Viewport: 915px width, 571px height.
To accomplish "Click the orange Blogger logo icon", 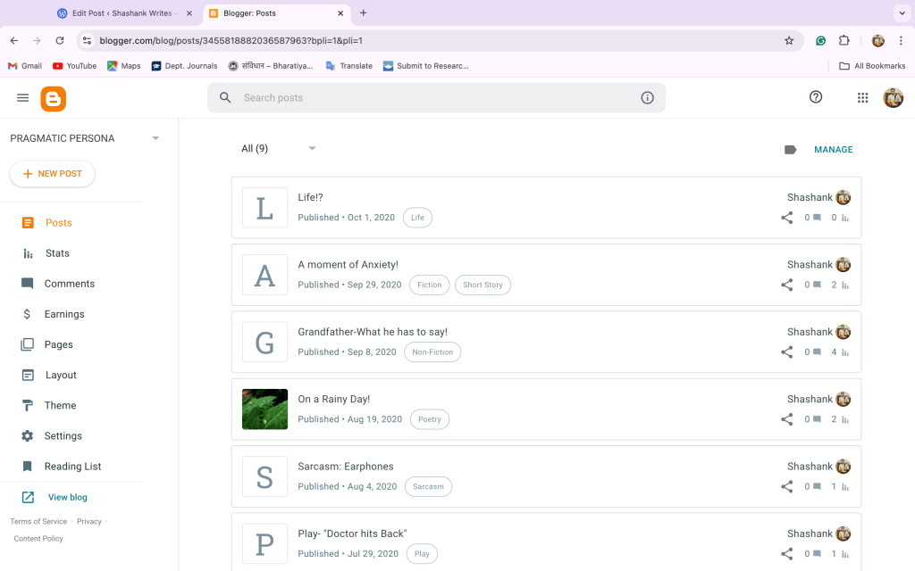I will pos(54,98).
